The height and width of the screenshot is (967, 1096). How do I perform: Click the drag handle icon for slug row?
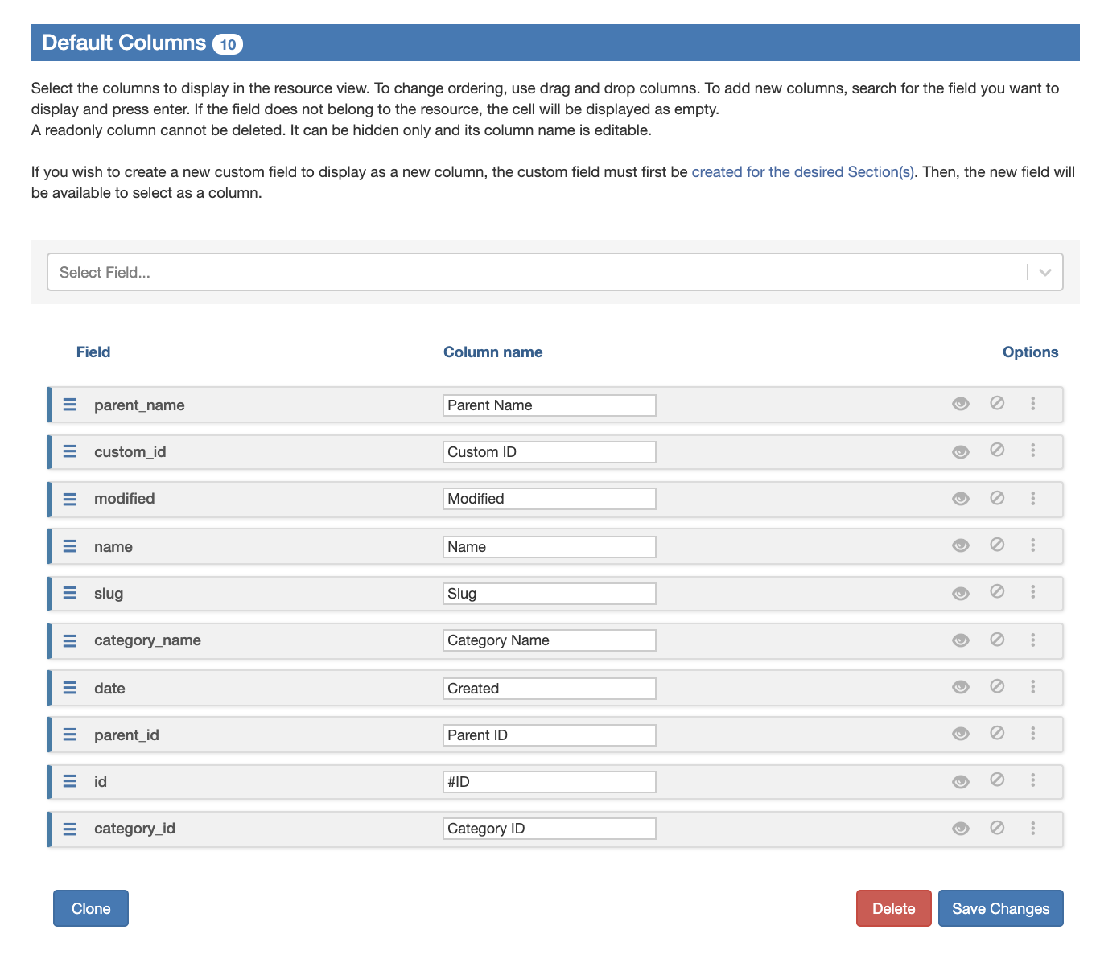tap(70, 593)
